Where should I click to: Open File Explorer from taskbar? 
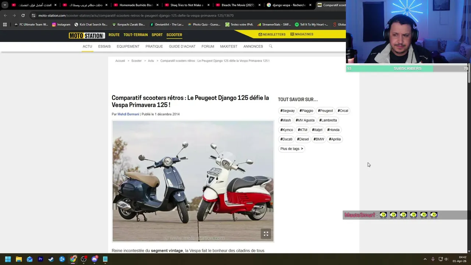(x=19, y=259)
